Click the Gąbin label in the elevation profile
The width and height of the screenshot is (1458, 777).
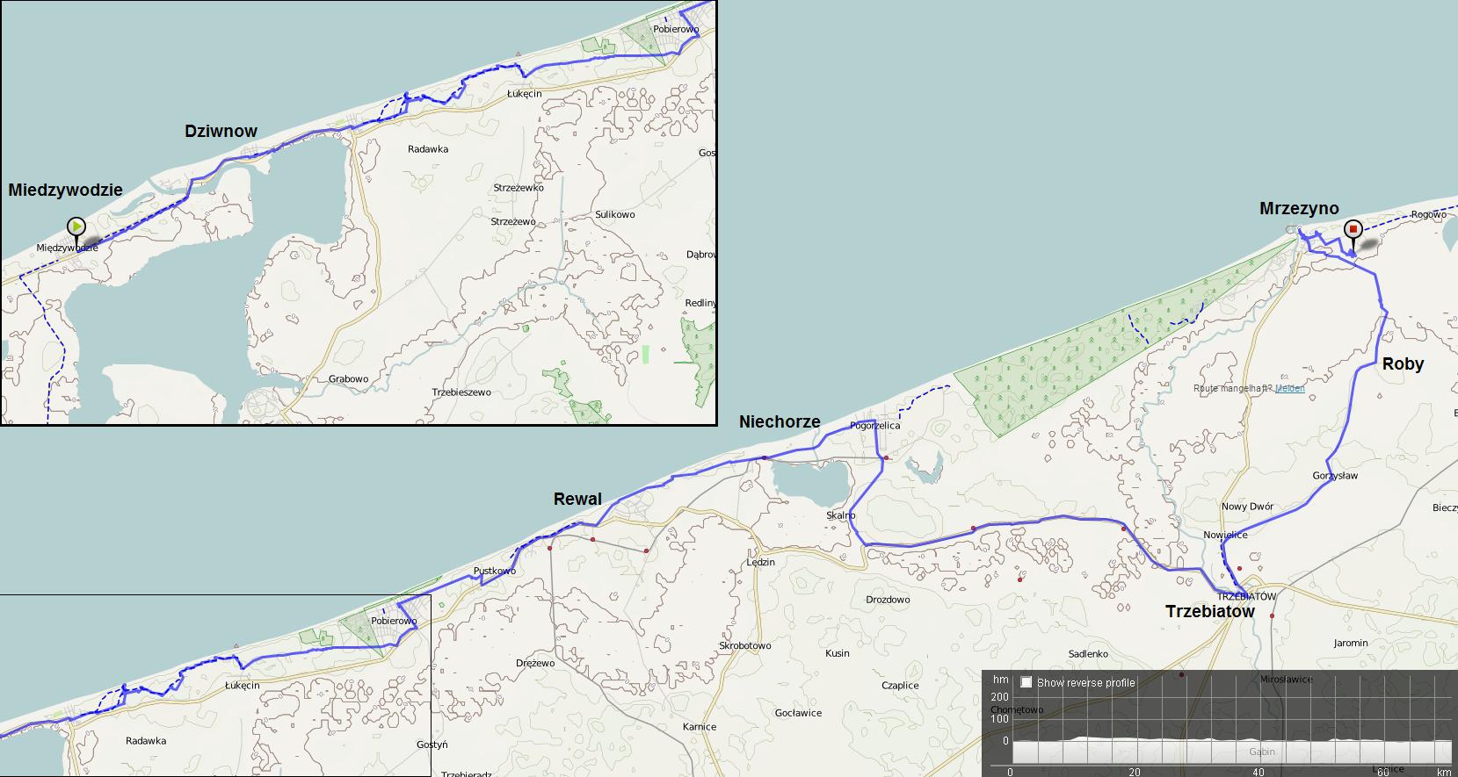[1262, 752]
